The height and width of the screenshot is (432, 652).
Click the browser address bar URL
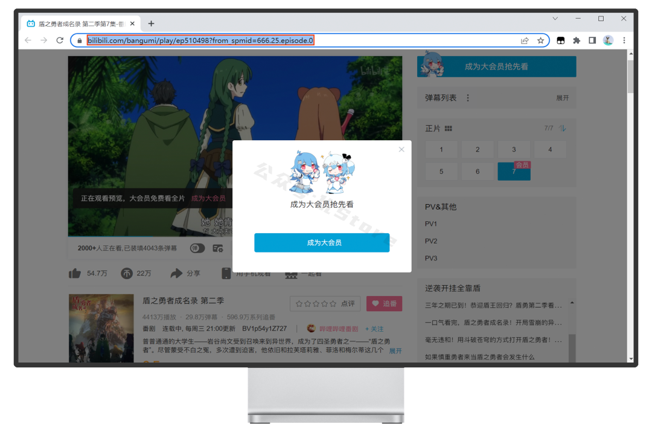point(200,40)
